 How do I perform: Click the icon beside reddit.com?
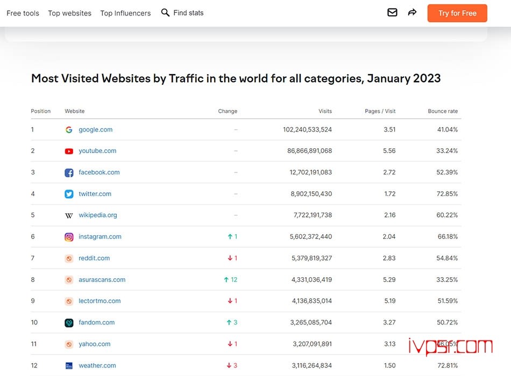tap(69, 258)
